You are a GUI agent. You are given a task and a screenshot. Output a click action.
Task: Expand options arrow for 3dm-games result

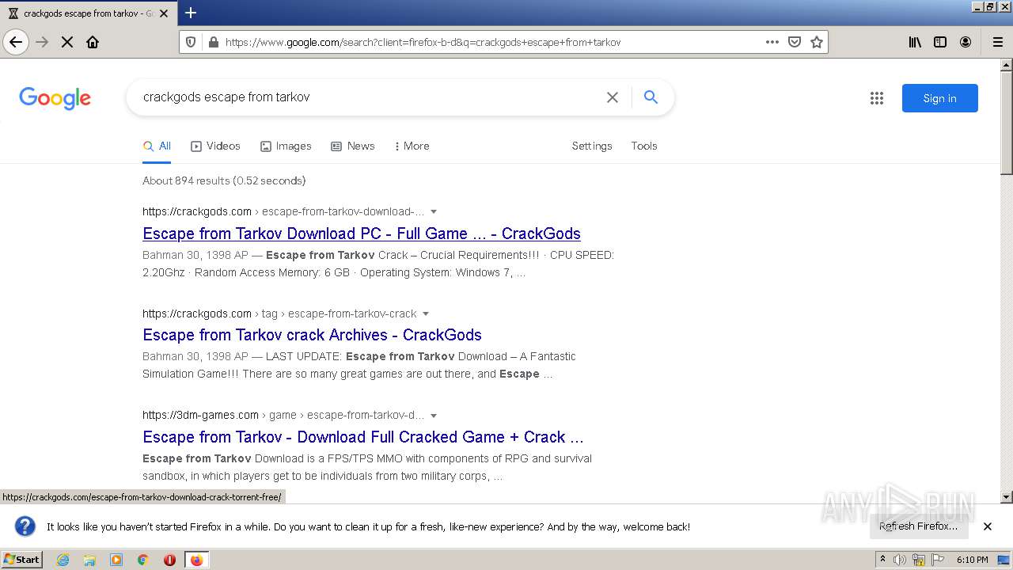tap(434, 415)
